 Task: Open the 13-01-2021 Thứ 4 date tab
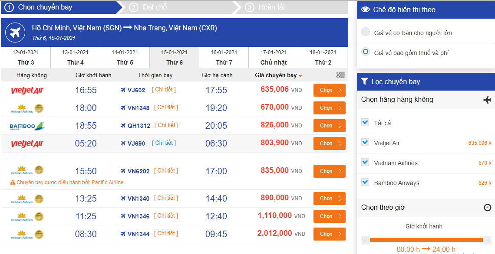coord(76,57)
